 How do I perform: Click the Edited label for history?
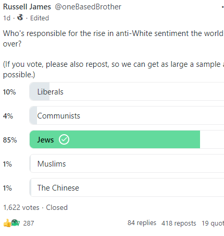[x=40, y=18]
